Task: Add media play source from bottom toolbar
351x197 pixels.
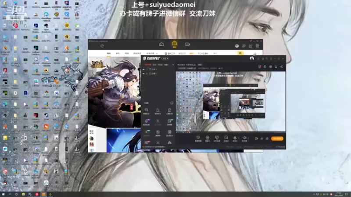Action: [226, 138]
